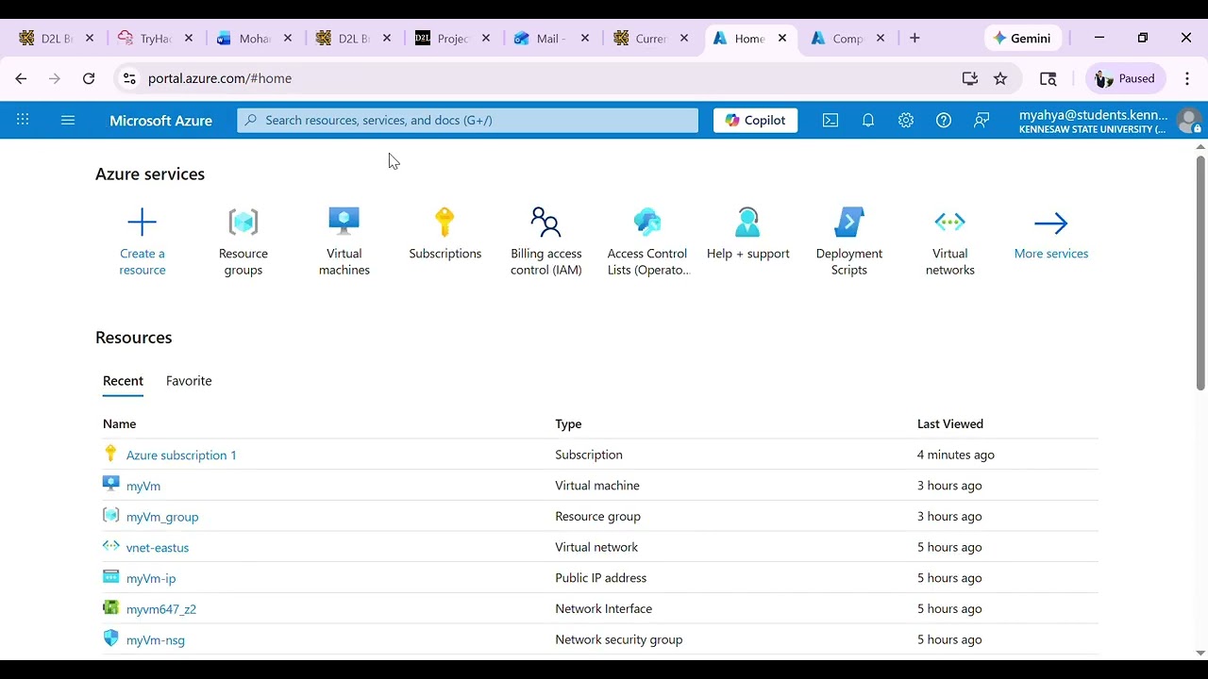This screenshot has height=679, width=1208.
Task: Open Help + support service icon
Action: [x=748, y=223]
